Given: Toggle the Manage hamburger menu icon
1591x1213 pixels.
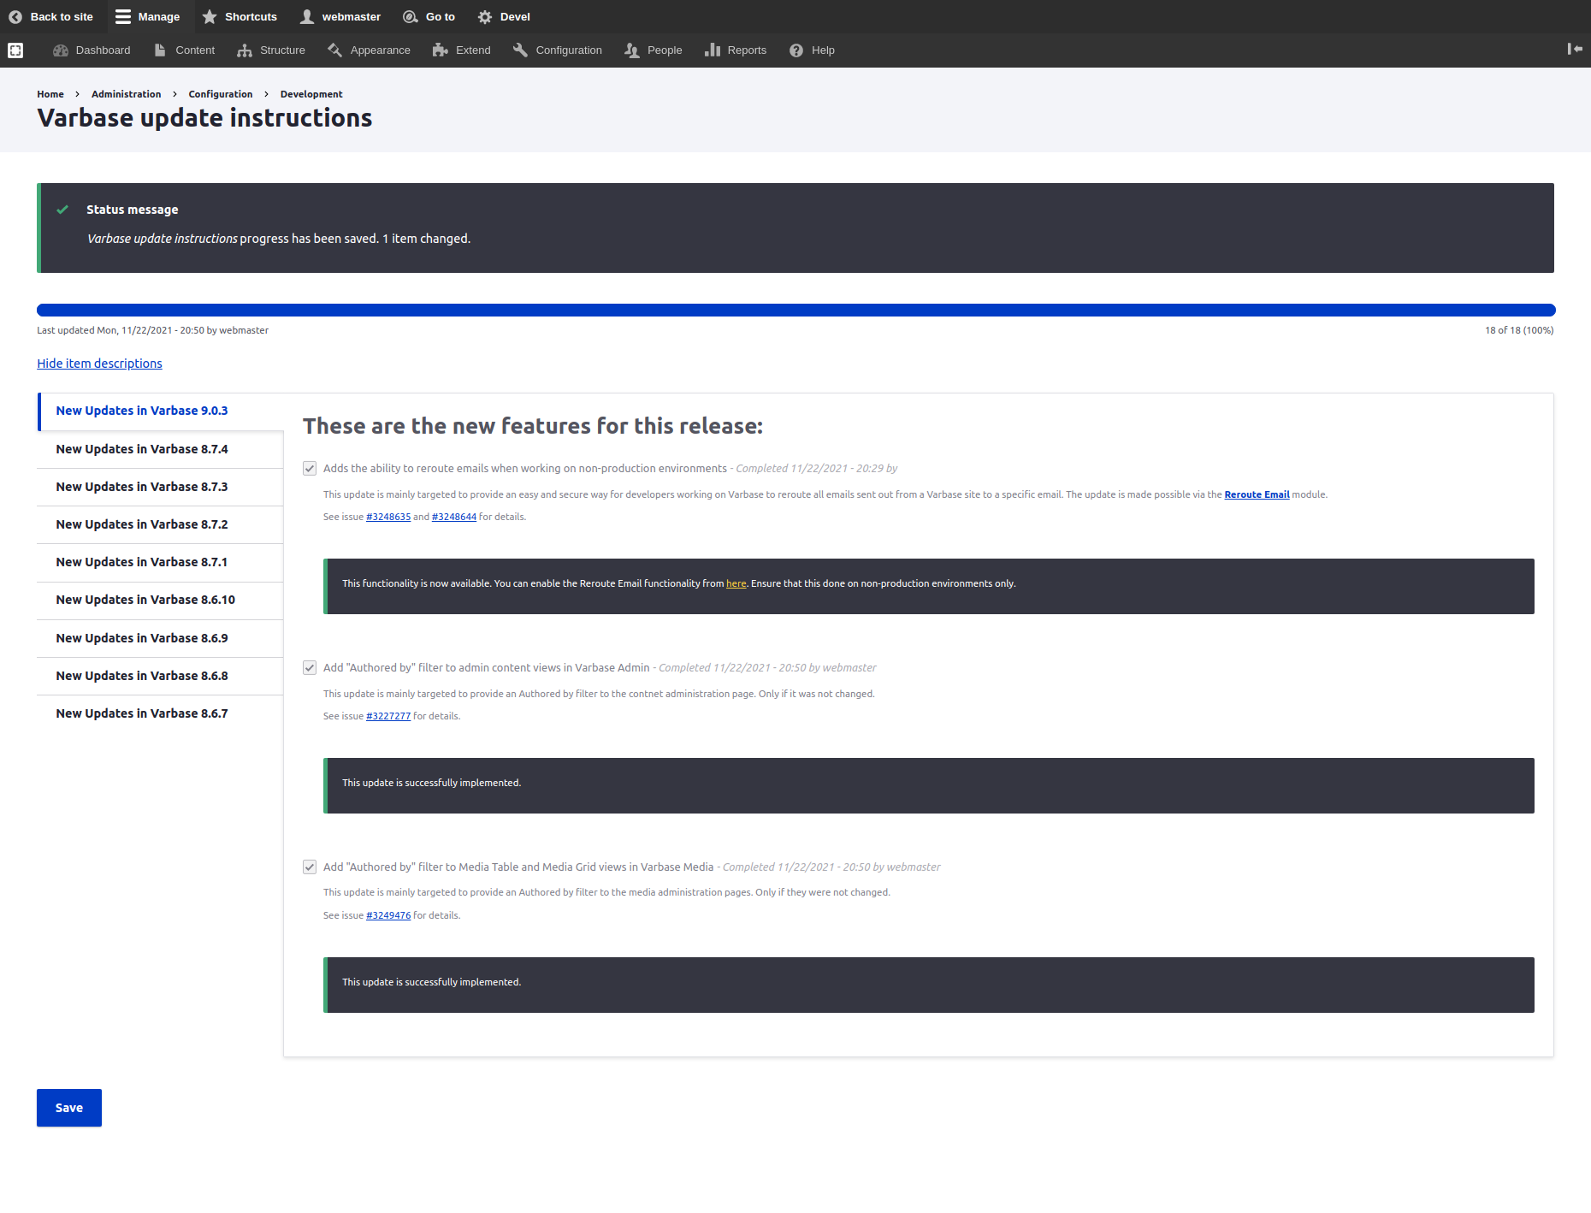Looking at the screenshot, I should point(123,17).
